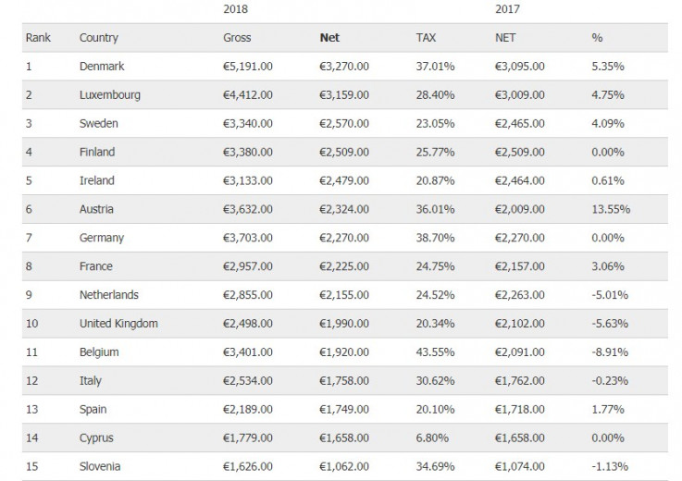This screenshot has height=481, width=682.
Task: Select the United Kingdom country cell
Action: (118, 324)
